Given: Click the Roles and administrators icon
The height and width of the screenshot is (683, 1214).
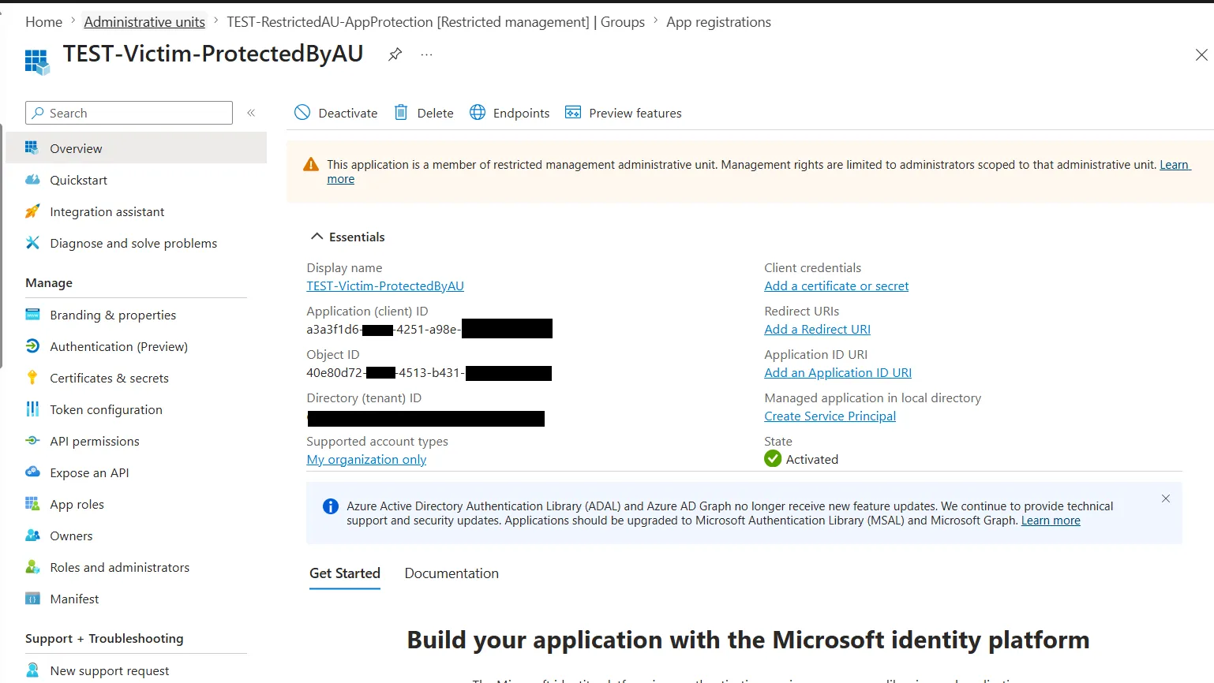Looking at the screenshot, I should click(32, 566).
